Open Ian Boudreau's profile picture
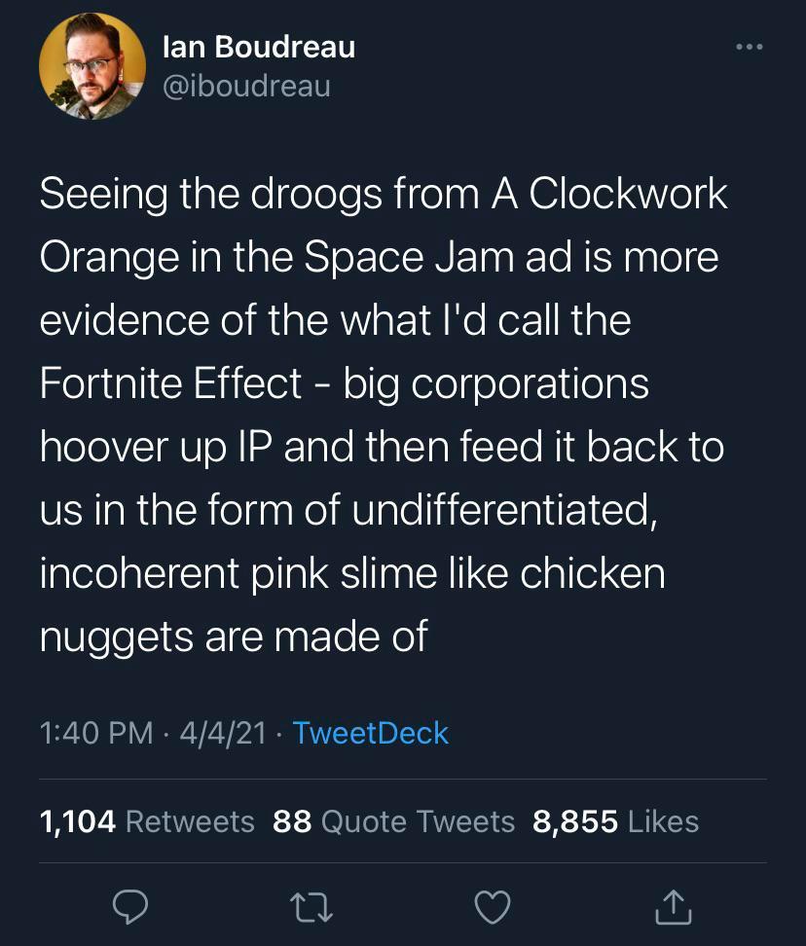The image size is (806, 946). tap(92, 66)
